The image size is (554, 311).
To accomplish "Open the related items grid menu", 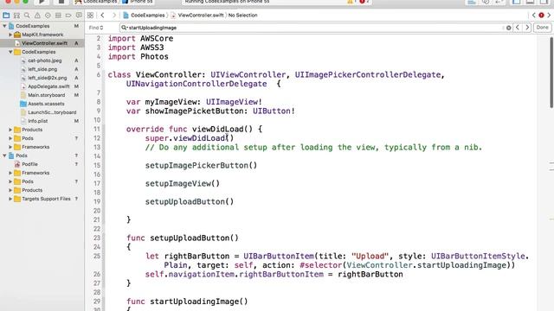I will tap(90, 16).
